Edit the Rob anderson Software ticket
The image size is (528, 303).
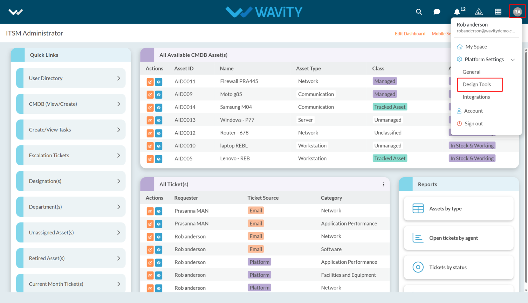[150, 250]
